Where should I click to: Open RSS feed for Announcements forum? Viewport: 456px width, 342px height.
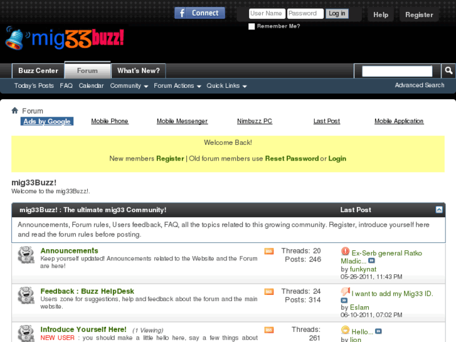coord(268,251)
